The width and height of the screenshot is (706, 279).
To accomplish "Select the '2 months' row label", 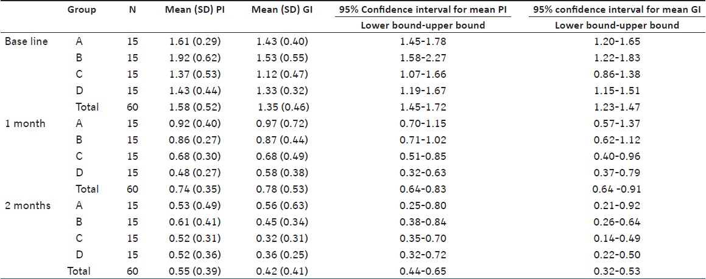I will (x=27, y=205).
